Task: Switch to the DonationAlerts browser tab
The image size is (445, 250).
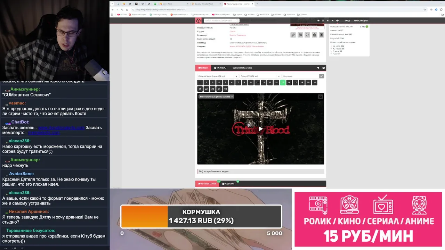Action: [x=206, y=4]
